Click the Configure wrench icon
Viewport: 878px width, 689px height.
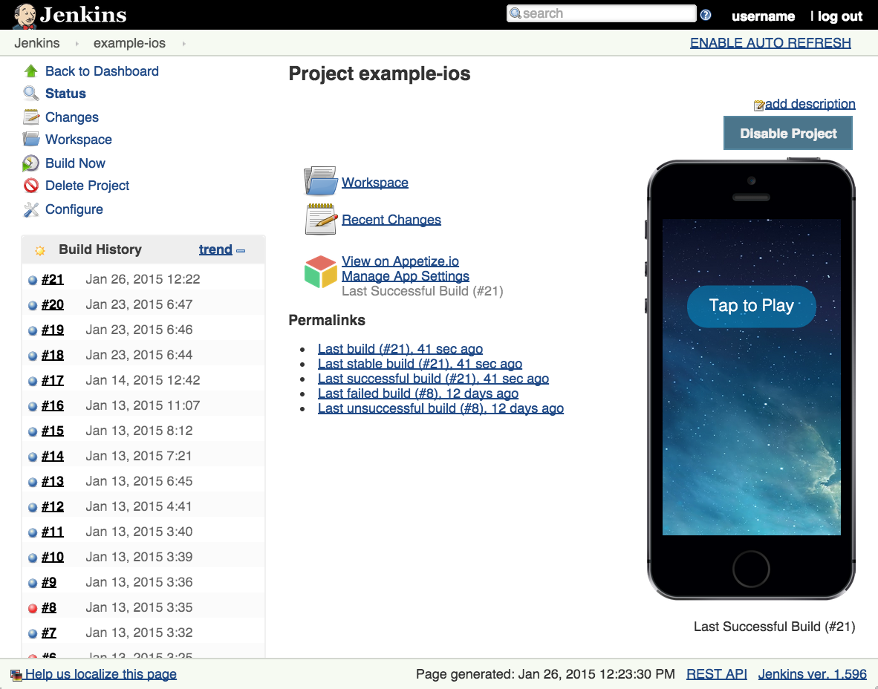(x=31, y=209)
